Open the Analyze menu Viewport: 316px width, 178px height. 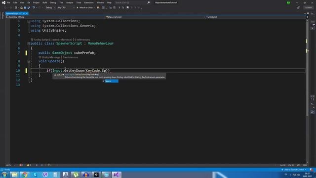(x=70, y=2)
